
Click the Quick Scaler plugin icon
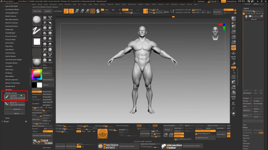[x=42, y=142]
